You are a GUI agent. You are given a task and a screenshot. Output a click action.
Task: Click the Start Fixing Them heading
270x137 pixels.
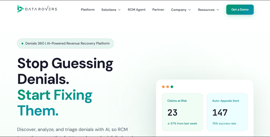[x=55, y=103]
